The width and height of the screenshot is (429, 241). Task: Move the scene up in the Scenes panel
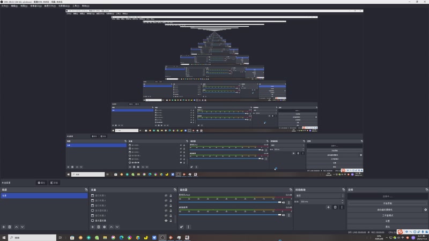click(x=17, y=227)
